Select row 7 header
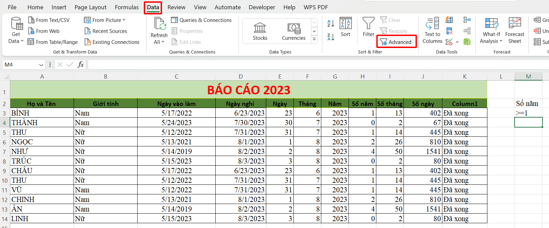 pyautogui.click(x=4, y=152)
